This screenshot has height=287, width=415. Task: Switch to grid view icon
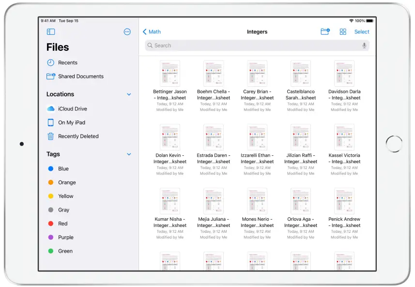click(343, 32)
